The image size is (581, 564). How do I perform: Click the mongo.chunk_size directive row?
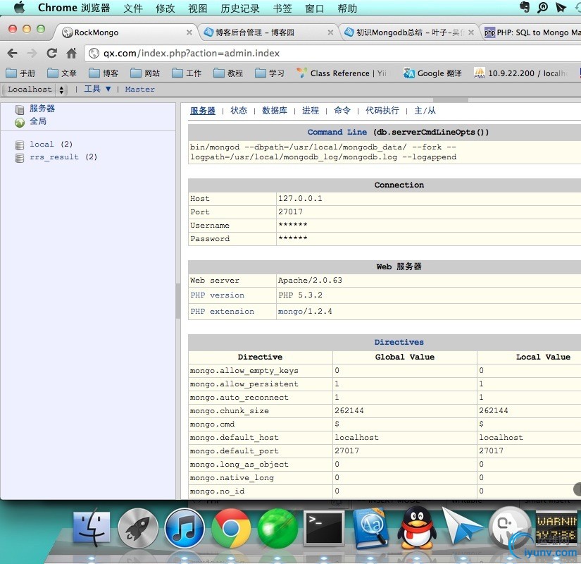coord(385,411)
